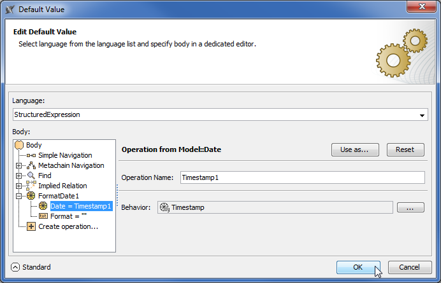The image size is (441, 283).
Task: Click the OK button
Action: click(x=358, y=267)
